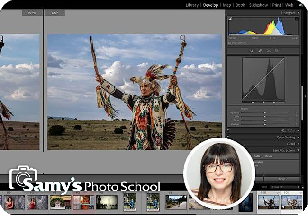Viewport: 308px width, 215px height.
Task: Switch to the Library module
Action: pyautogui.click(x=192, y=5)
